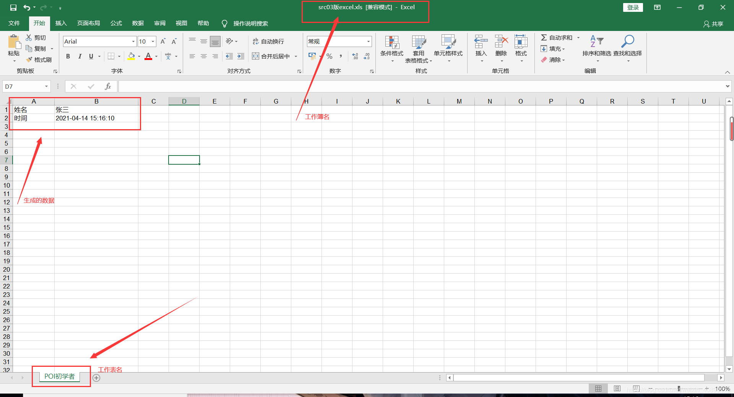Click the Paste clipboard icon
734x397 pixels.
14,42
